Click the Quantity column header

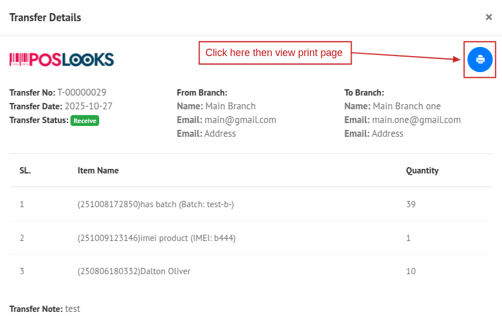[x=422, y=171]
